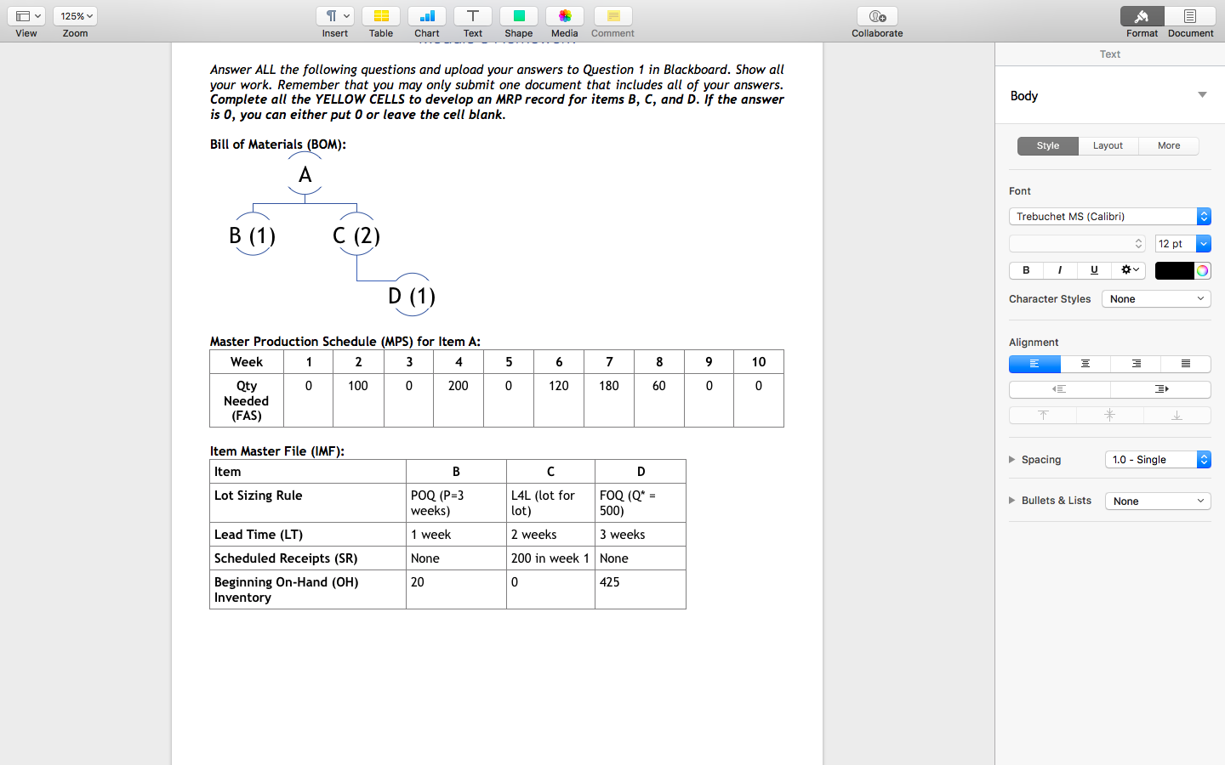Viewport: 1225px width, 765px height.
Task: Click the 'Bill of Materials (BOM):' heading
Action: point(278,144)
